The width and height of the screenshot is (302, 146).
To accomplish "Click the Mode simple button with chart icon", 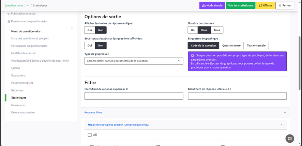I will tap(212, 6).
